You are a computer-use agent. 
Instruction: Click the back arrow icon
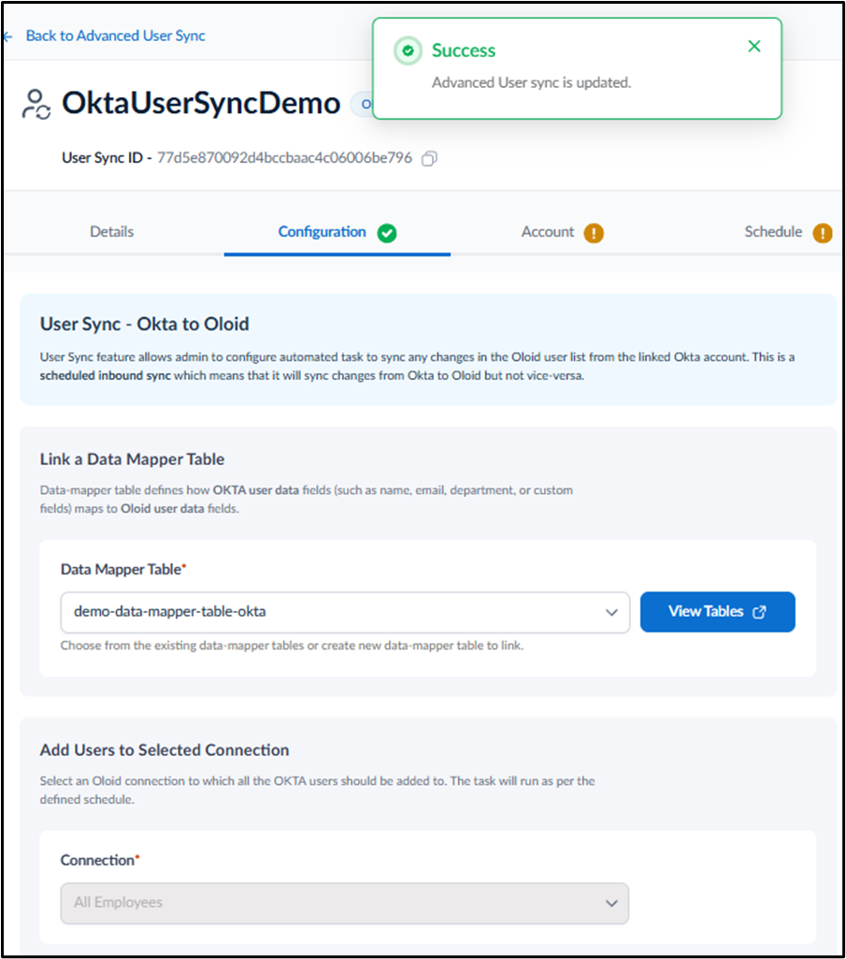click(x=8, y=36)
